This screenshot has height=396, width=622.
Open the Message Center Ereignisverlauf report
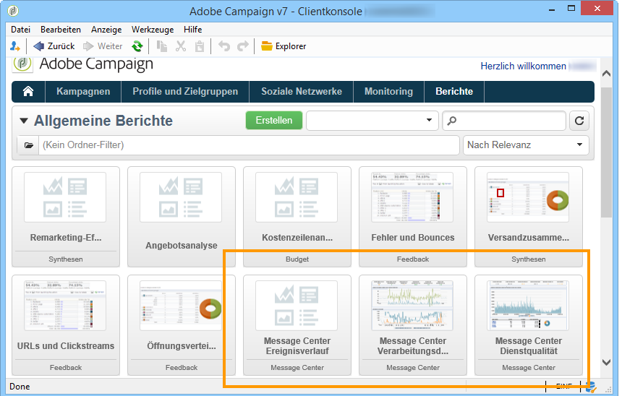(297, 325)
